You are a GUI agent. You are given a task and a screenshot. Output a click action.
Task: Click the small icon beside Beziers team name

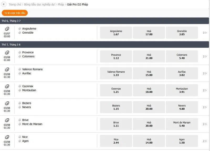click(20, 103)
